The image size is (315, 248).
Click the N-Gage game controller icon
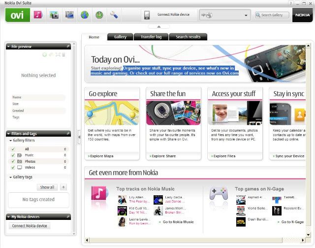[219, 193]
